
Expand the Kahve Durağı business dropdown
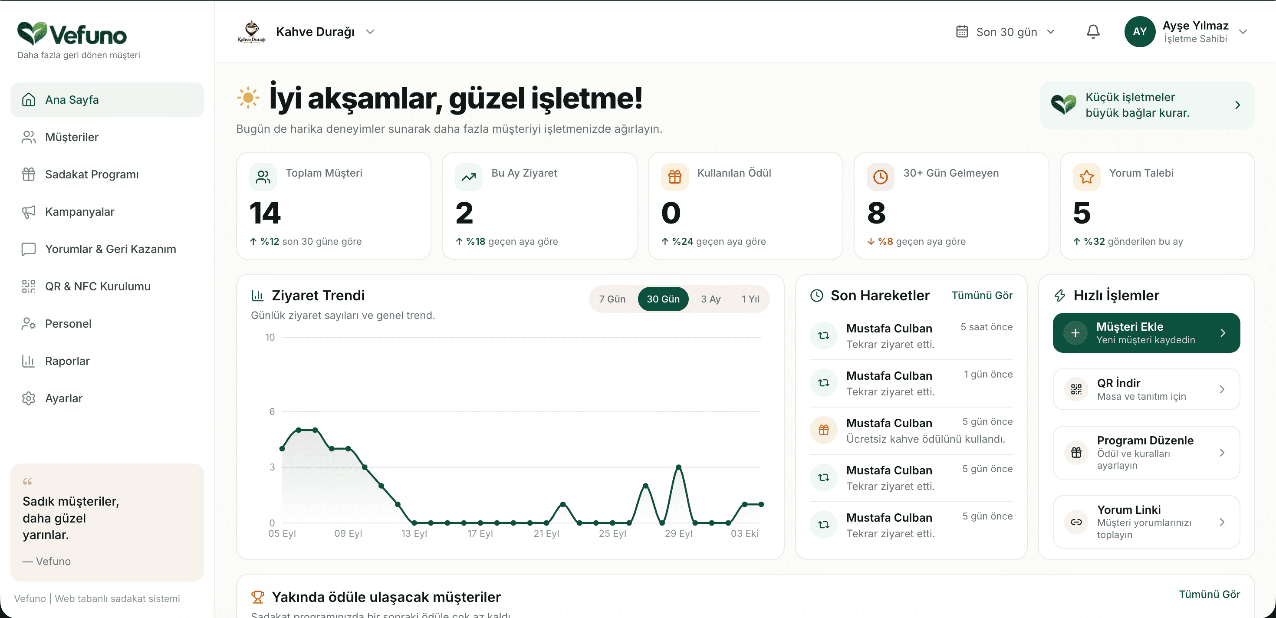[370, 32]
